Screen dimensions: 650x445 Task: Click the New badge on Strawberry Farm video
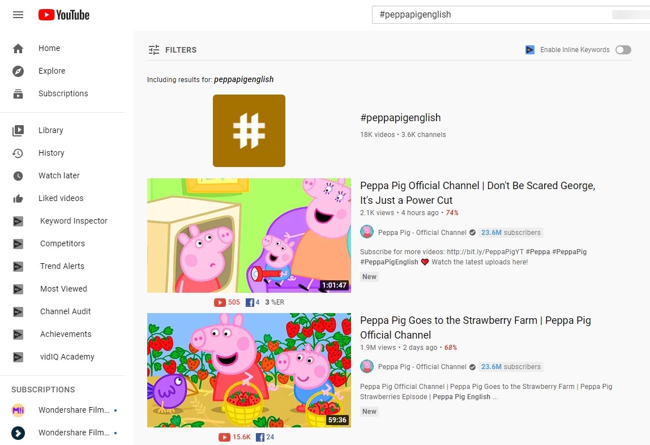point(369,412)
